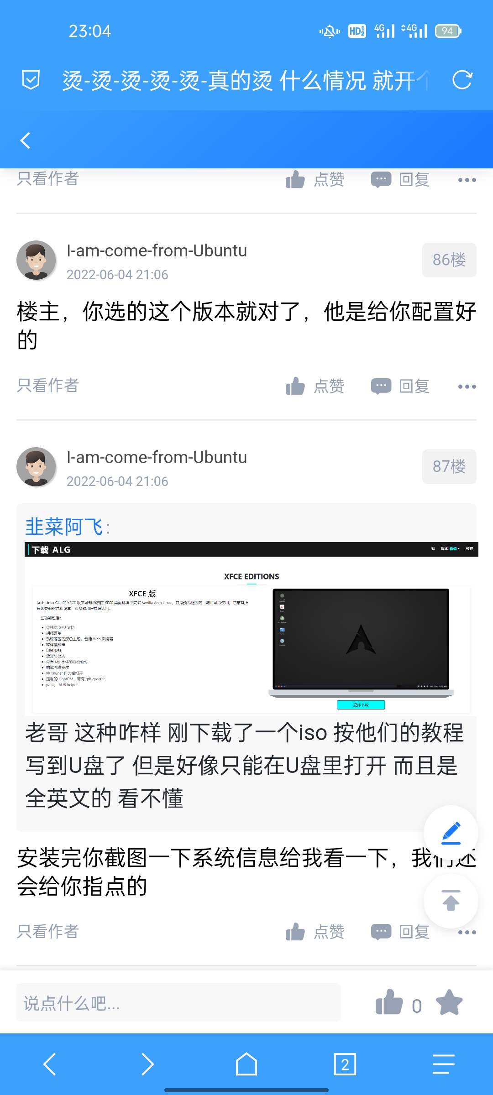Screen dimensions: 493x1095
Task: Navigate back with the bottom-left arrow
Action: point(49,1064)
